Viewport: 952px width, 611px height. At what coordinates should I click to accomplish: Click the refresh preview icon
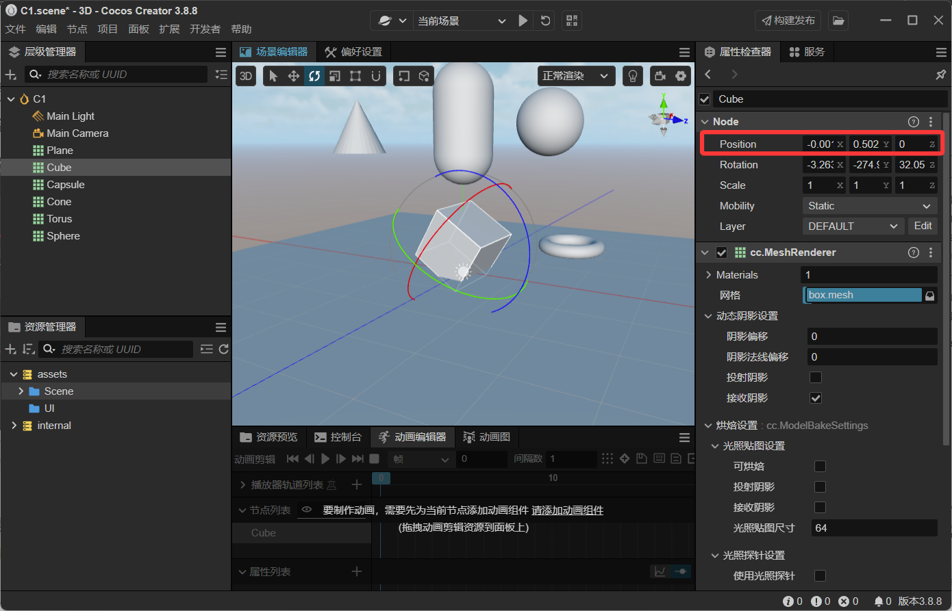point(545,21)
